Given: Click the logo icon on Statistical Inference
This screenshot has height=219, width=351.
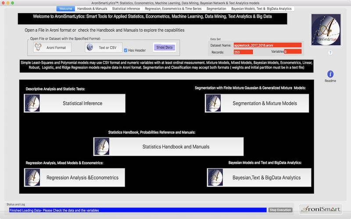Looking at the screenshot, I should (x=32, y=103).
